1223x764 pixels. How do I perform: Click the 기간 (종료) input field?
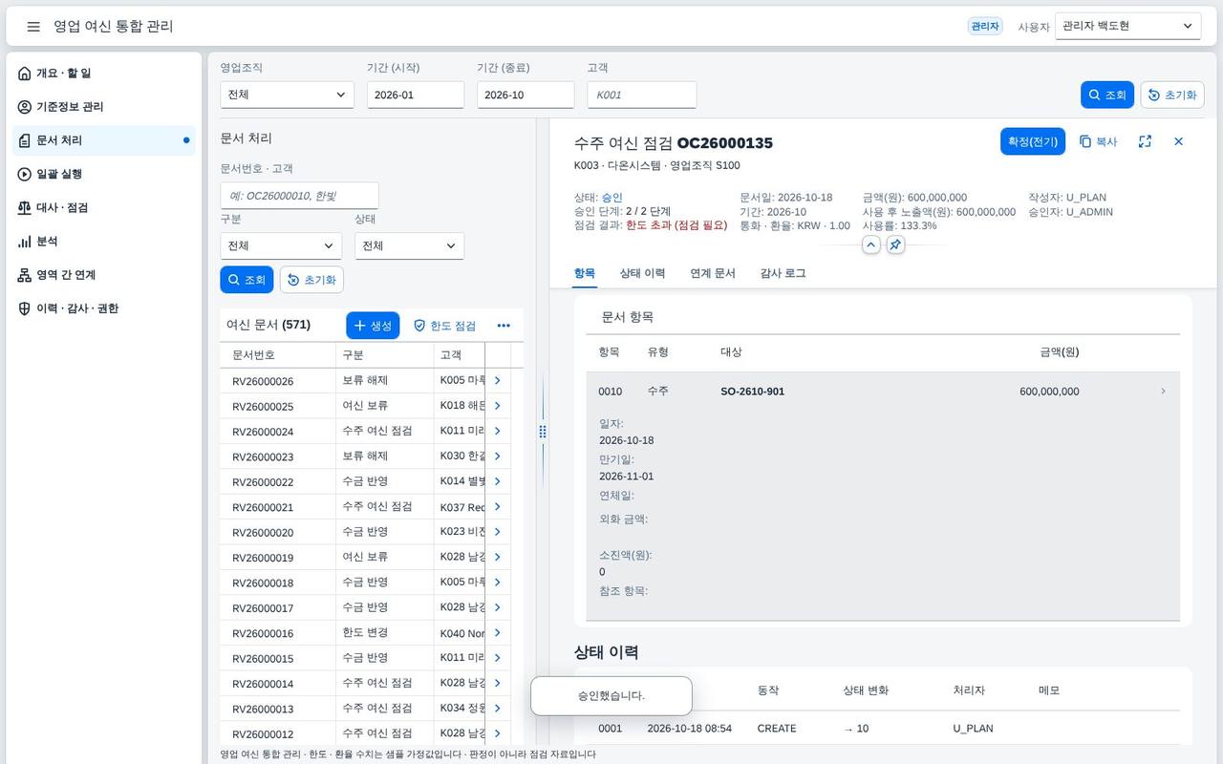click(x=526, y=95)
